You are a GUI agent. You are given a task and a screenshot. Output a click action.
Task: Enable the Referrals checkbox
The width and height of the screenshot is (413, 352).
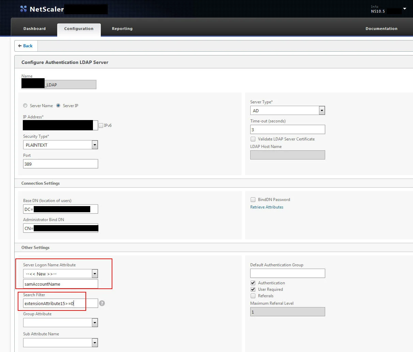click(x=253, y=296)
